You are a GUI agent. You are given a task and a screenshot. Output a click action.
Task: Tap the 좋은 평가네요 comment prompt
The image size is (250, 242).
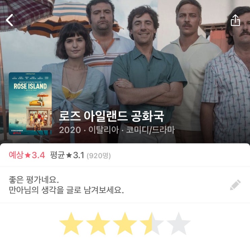[x=34, y=180]
